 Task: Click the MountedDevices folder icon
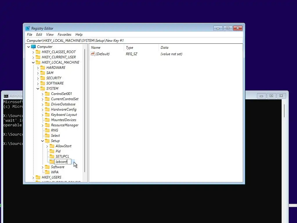47,120
